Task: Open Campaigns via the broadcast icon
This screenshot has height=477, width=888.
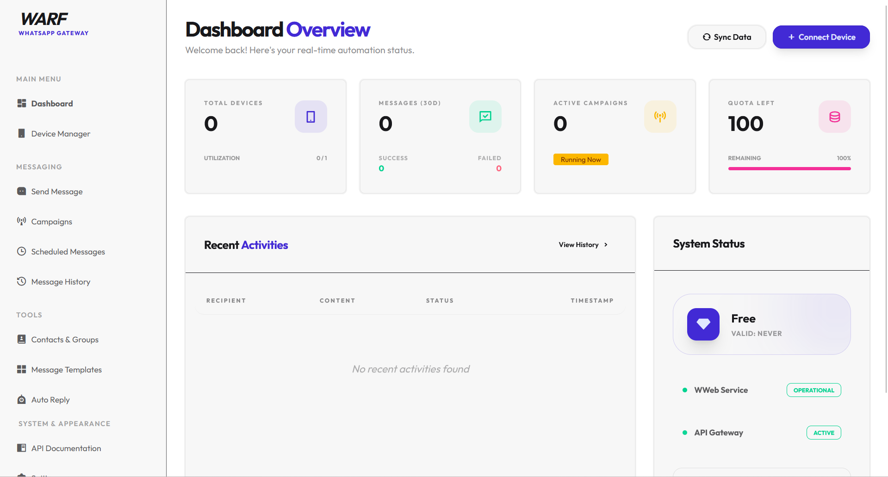Action: pos(21,221)
